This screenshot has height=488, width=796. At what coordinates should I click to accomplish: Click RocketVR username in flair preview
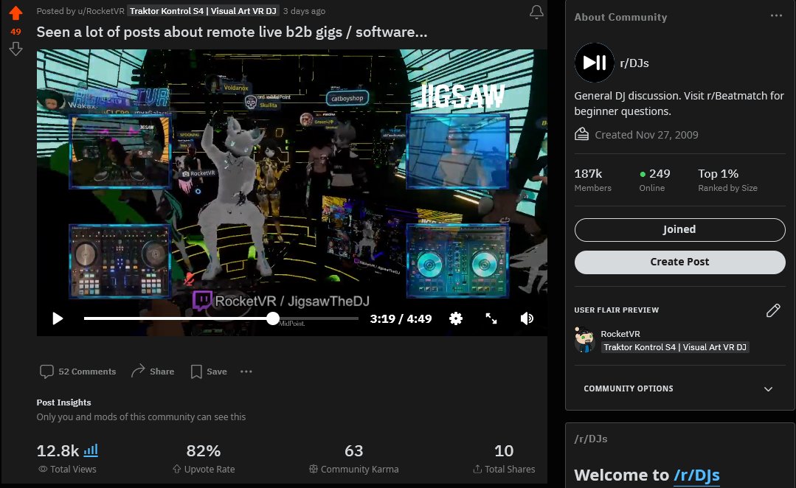pos(620,334)
